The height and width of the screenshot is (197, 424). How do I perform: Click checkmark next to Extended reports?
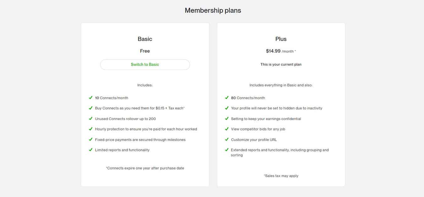pos(227,150)
